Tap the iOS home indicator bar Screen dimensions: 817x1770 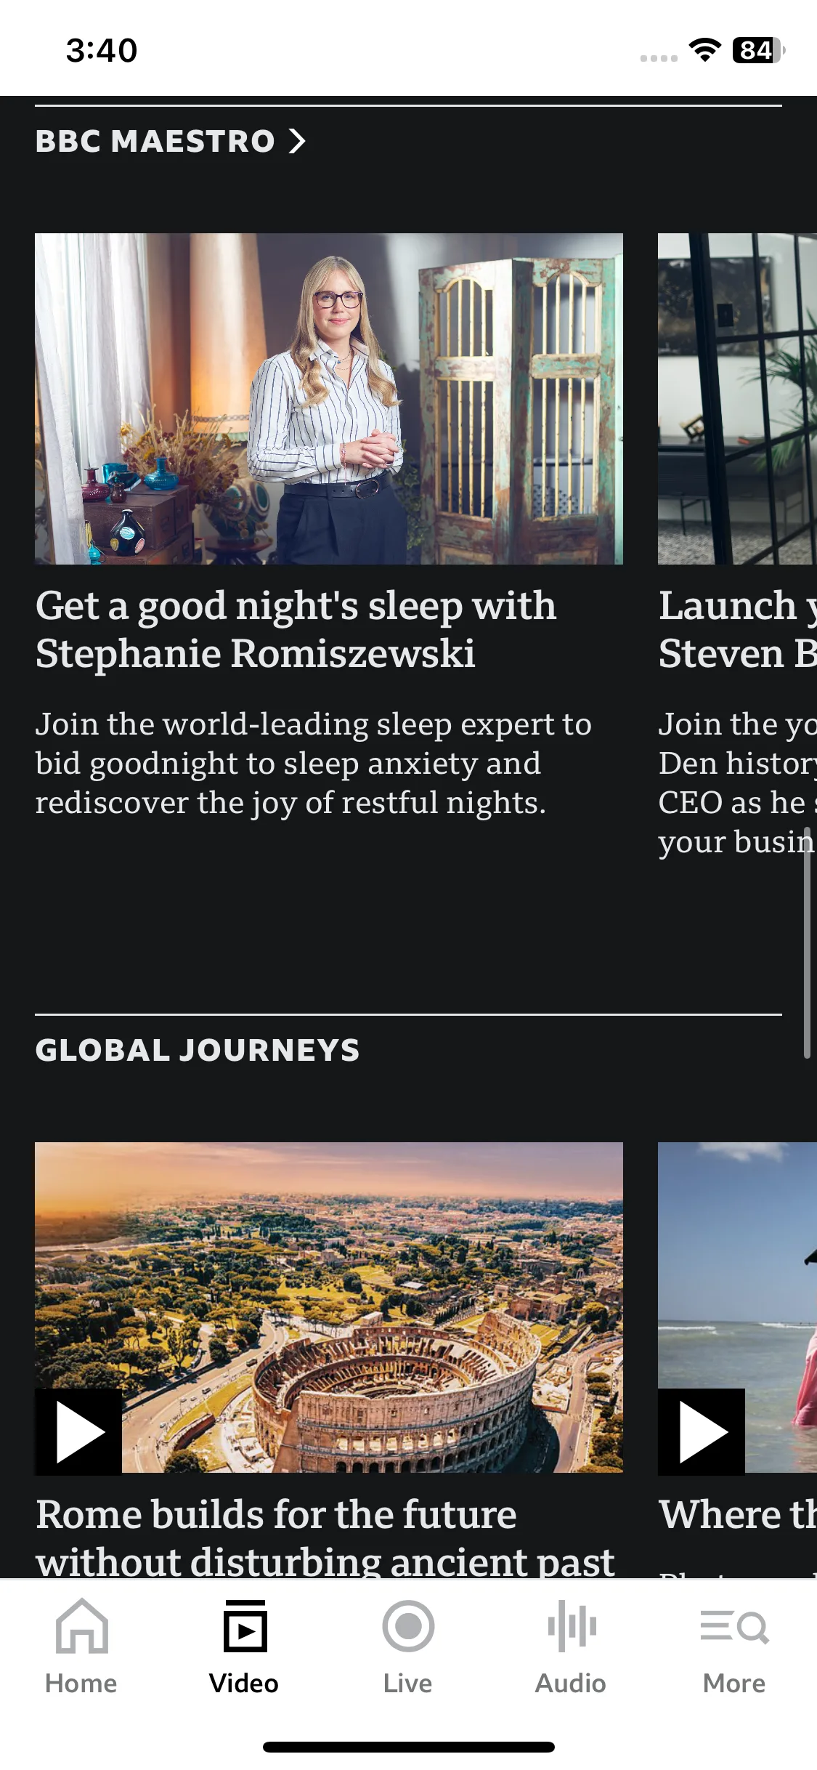point(408,1747)
